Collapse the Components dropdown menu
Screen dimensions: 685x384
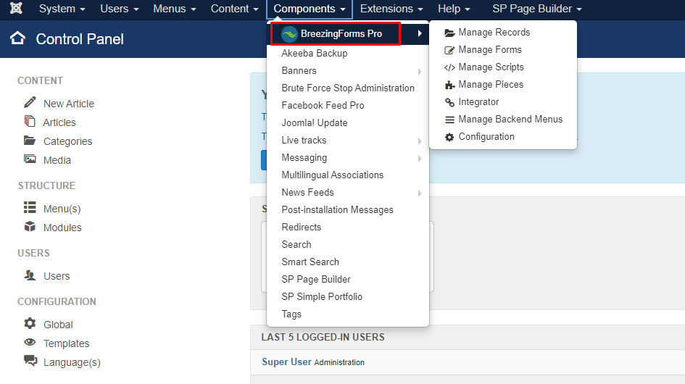(x=310, y=9)
